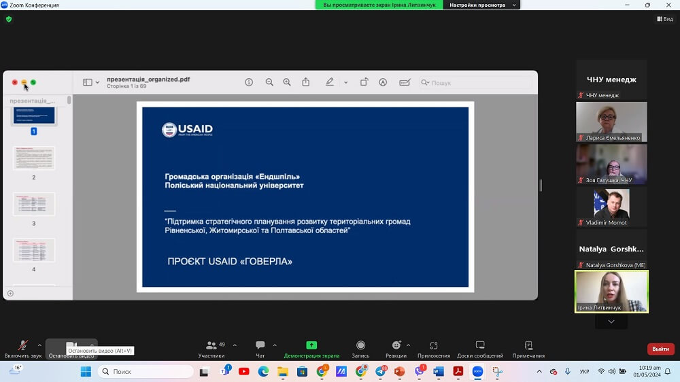Open the Zoom Chat panel

(260, 348)
